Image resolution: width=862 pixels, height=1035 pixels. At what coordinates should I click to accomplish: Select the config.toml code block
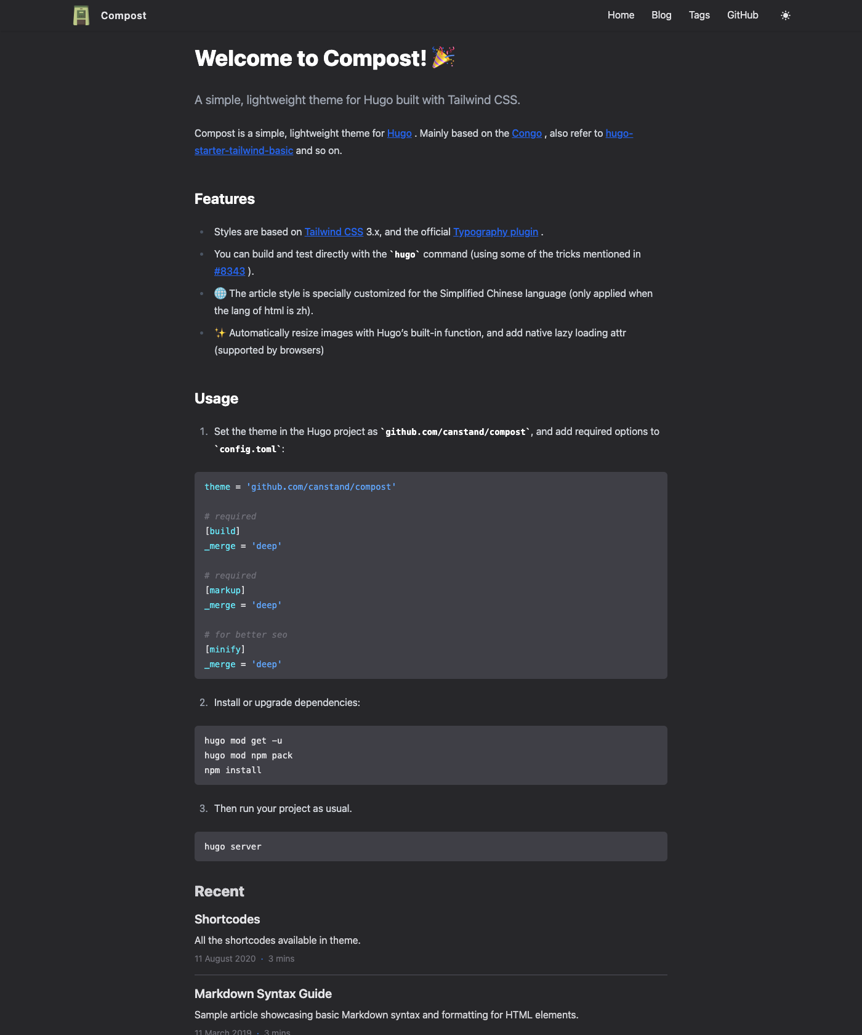[x=430, y=575]
